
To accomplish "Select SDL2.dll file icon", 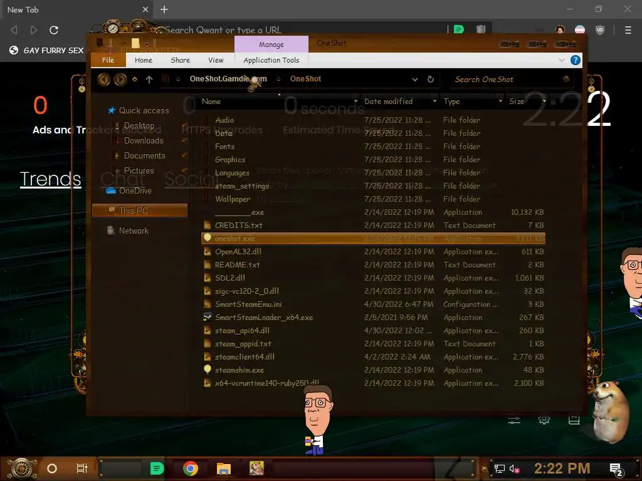I will pyautogui.click(x=208, y=277).
